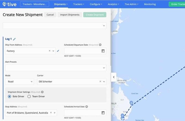Viewport: 185px width, 121px height.
Task: Click info icon beside Shipment Driver Settings
Action: (42, 92)
